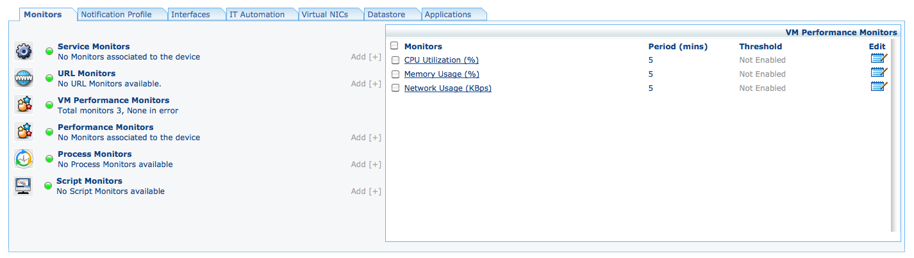914x258 pixels.
Task: Open edit icon for Memory Usage monitor
Action: [879, 74]
